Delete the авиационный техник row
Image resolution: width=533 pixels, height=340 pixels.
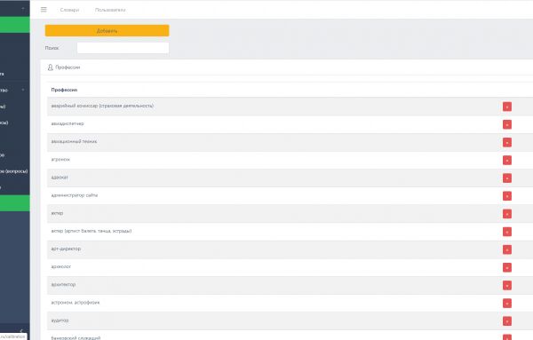click(x=507, y=142)
